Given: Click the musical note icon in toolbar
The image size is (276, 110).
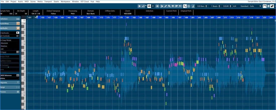Looking at the screenshot, I should pos(193,6).
